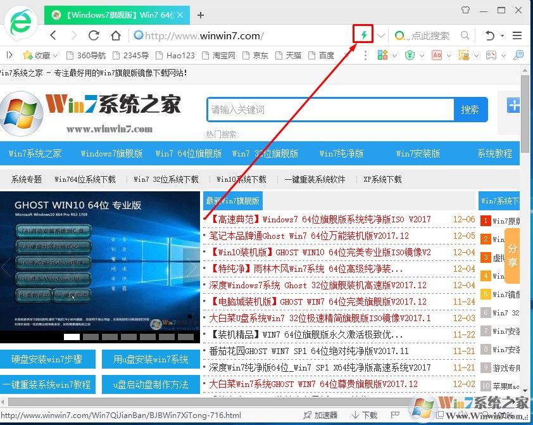
Task: Open the skin change shirt icon
Action: point(466,10)
